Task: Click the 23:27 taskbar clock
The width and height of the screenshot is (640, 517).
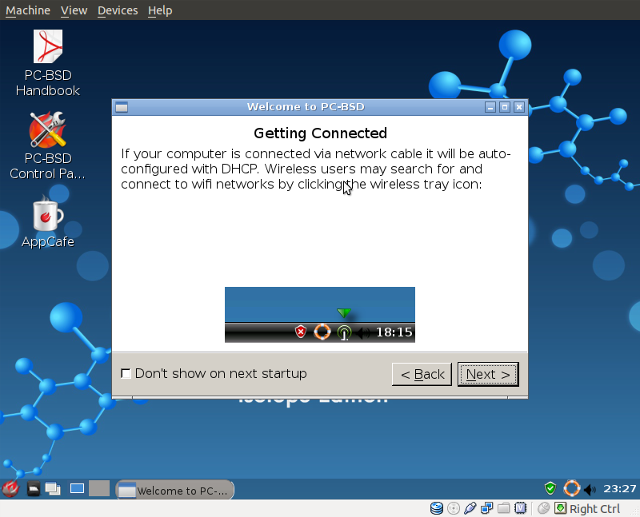Action: 619,488
